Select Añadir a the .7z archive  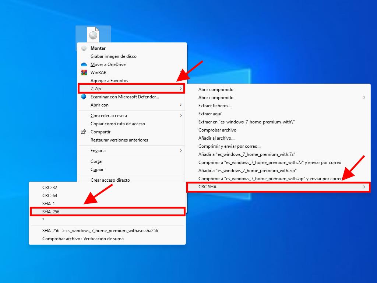click(278, 154)
